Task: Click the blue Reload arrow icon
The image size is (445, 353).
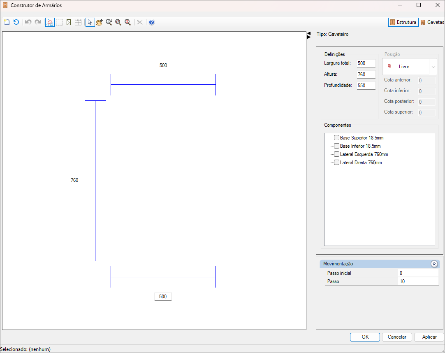Action: click(x=16, y=22)
